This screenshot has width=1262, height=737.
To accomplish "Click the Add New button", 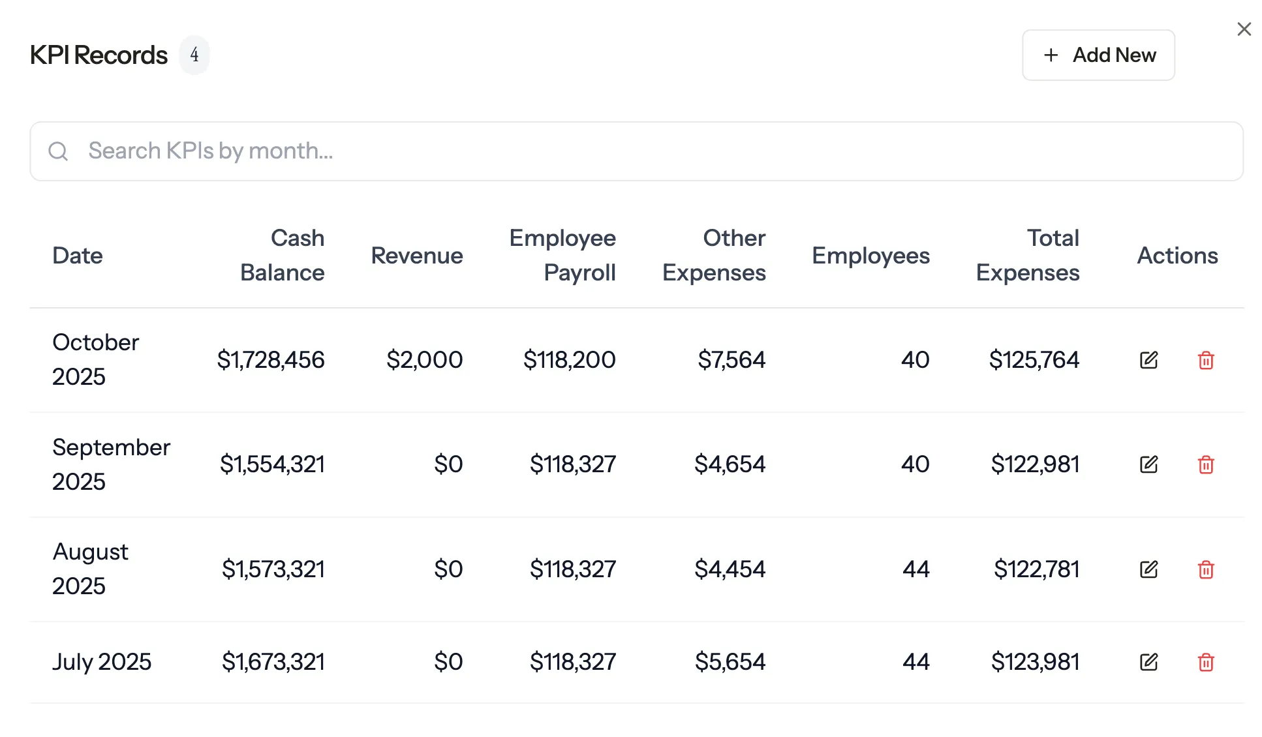I will 1098,55.
